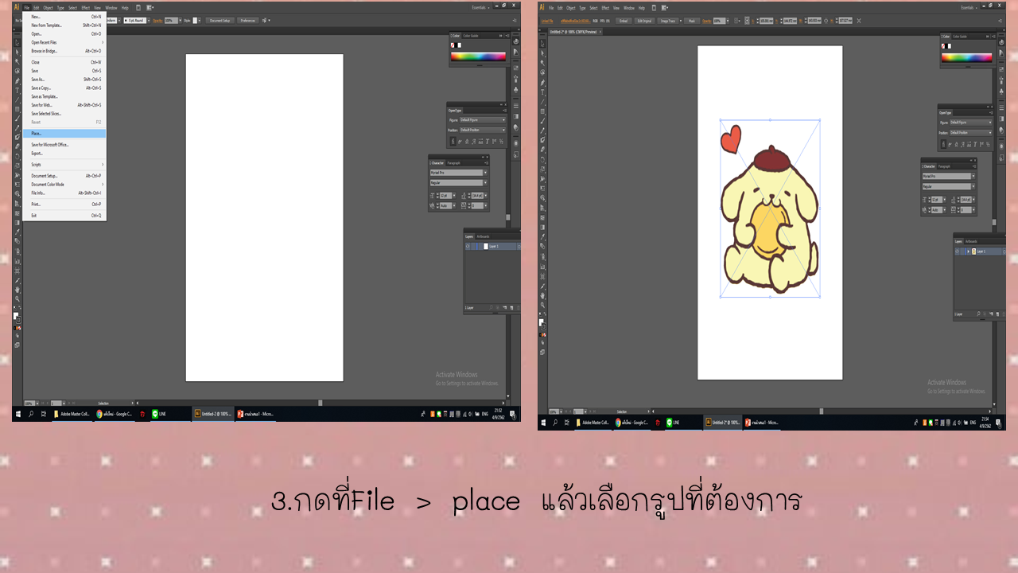Open Essentials workspace dropdown in right window
Viewport: 1018px width, 573px height.
tap(969, 8)
